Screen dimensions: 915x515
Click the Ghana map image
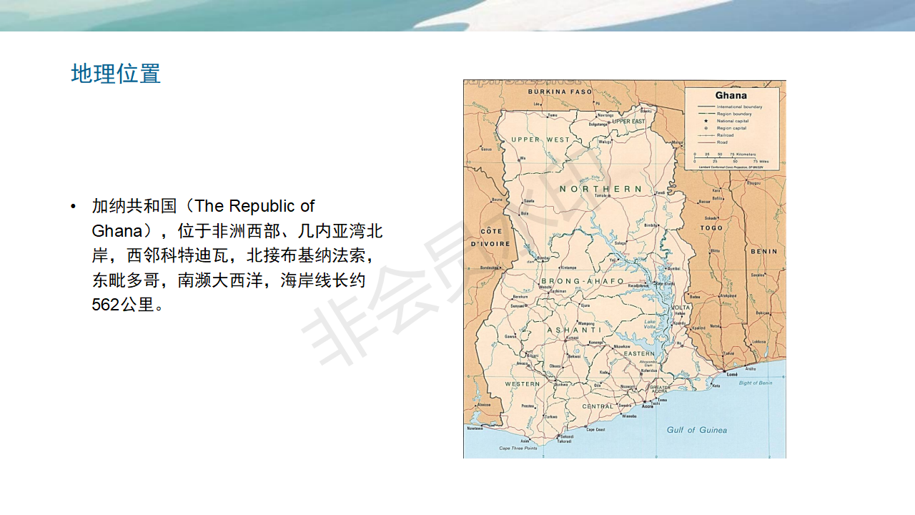point(624,269)
